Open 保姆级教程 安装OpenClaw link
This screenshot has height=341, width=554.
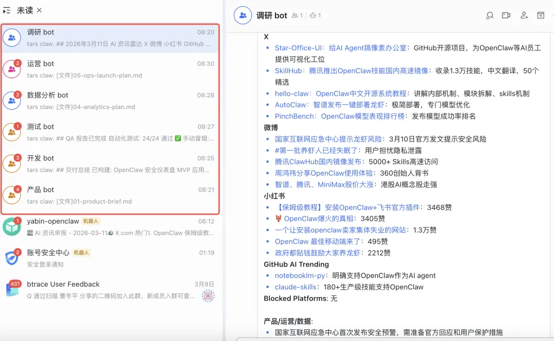click(347, 207)
